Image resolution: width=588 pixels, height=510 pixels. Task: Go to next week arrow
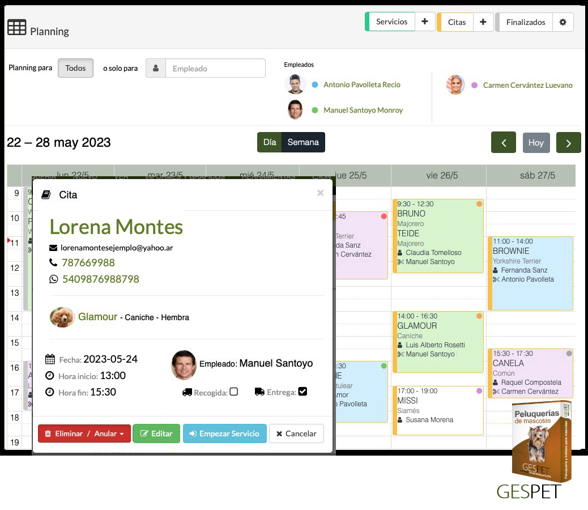568,143
